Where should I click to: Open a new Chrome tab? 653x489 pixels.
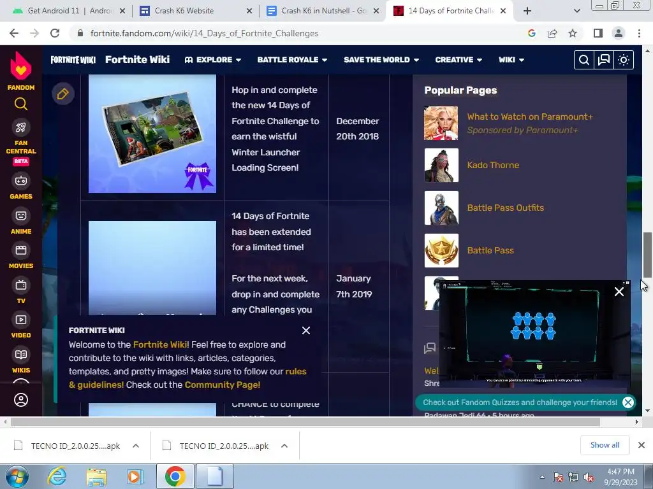[x=527, y=11]
